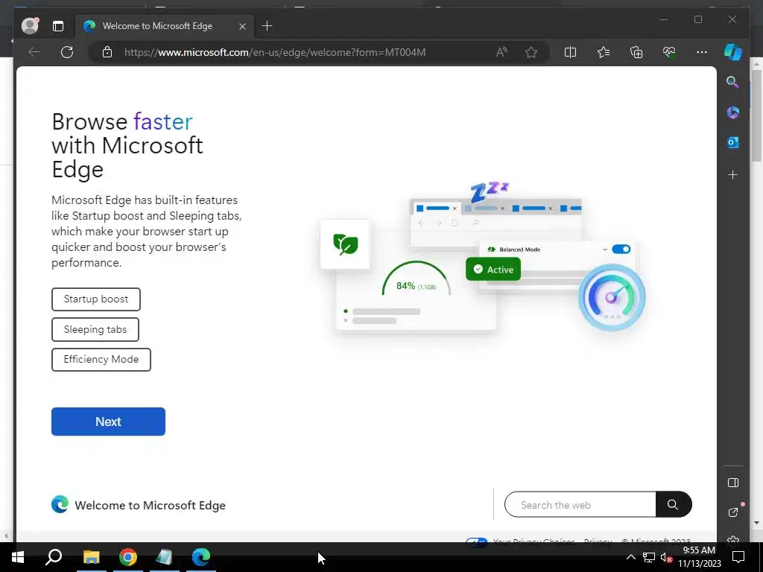The width and height of the screenshot is (763, 572).
Task: Open File Explorer from taskbar
Action: click(91, 557)
